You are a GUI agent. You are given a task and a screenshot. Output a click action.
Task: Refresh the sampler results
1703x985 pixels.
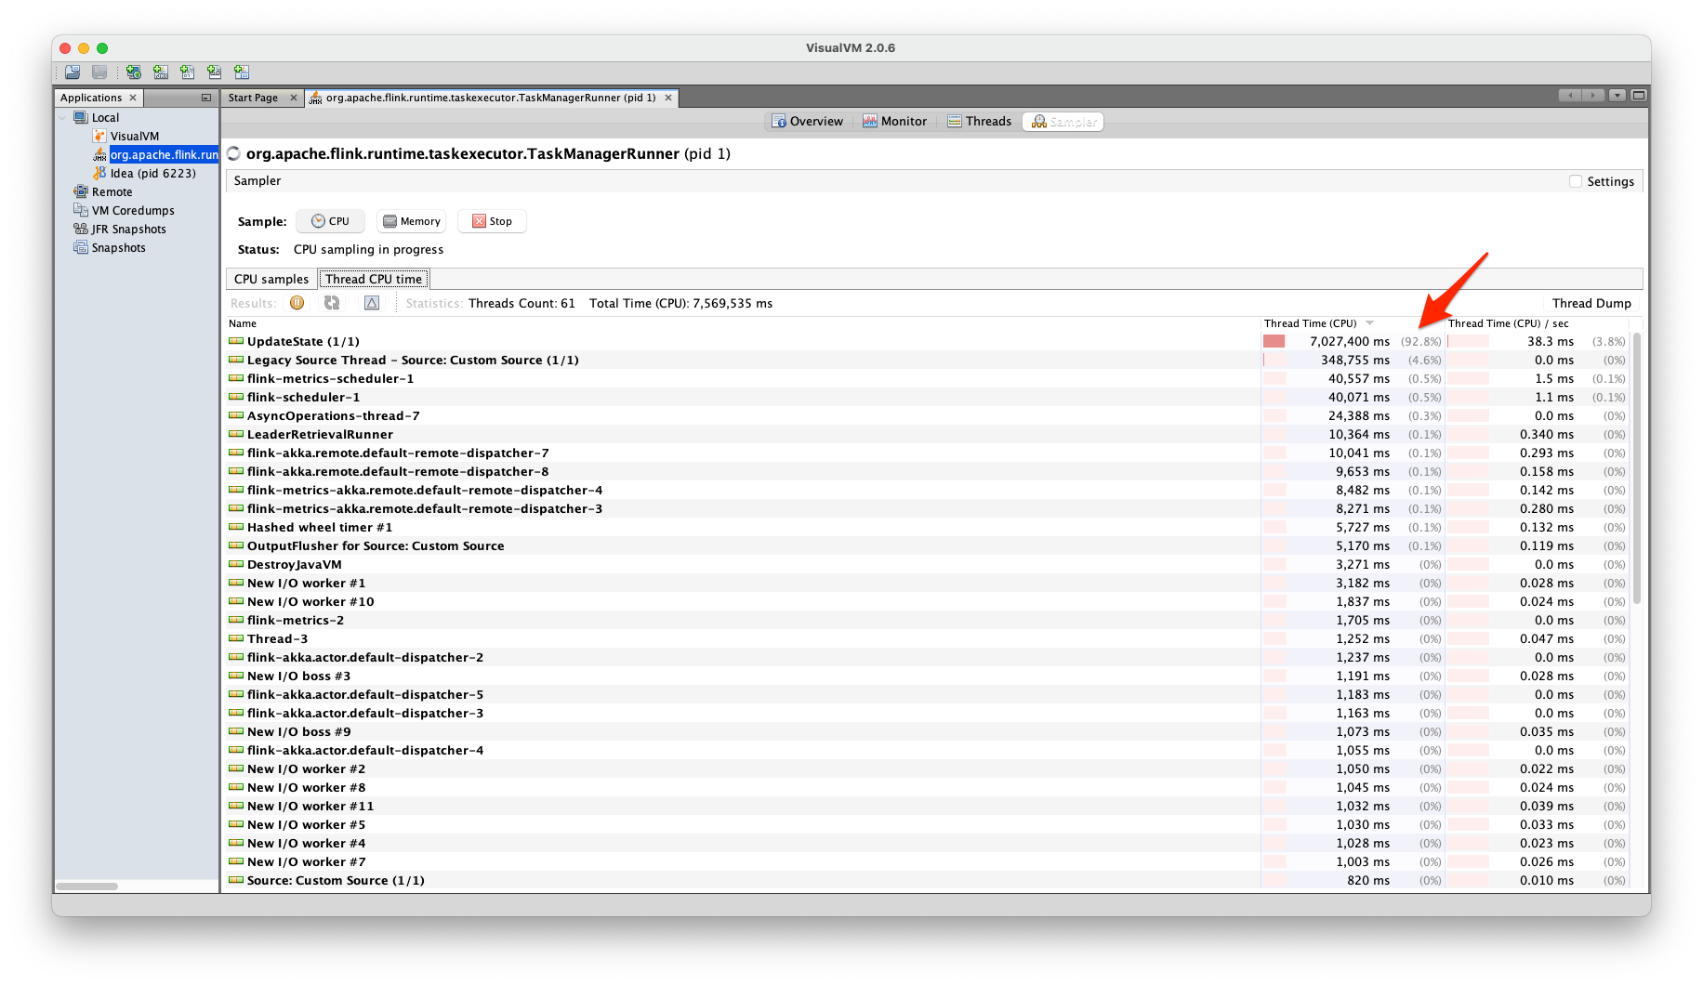[x=332, y=303]
